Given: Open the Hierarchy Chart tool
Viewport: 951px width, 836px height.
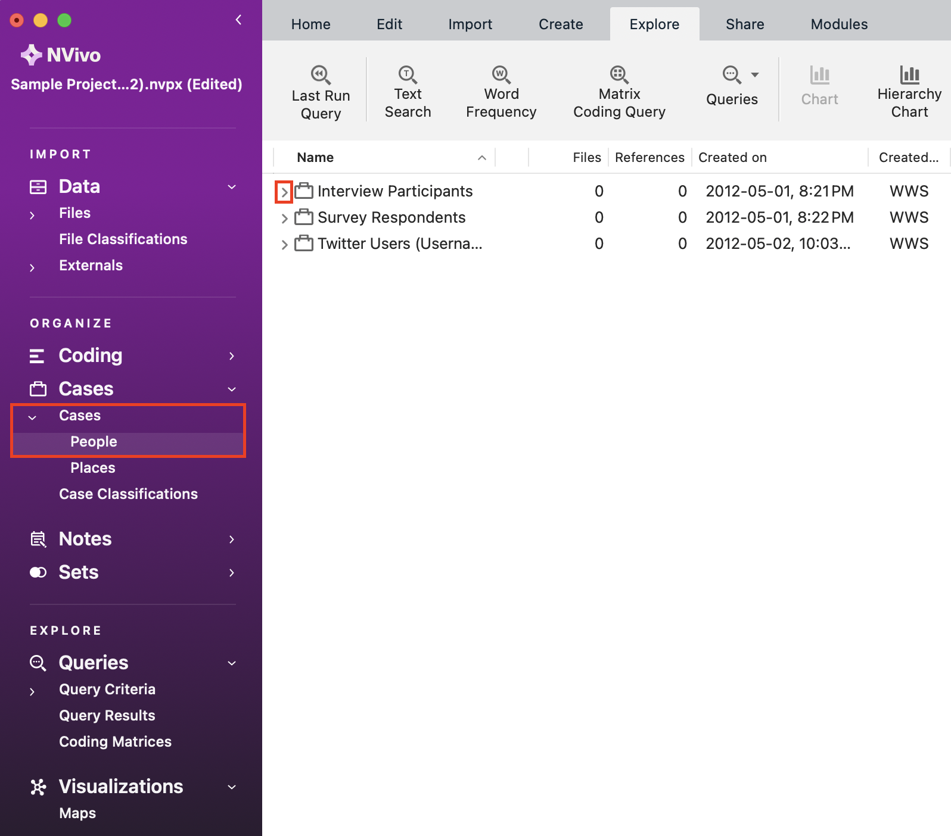Looking at the screenshot, I should tap(909, 92).
